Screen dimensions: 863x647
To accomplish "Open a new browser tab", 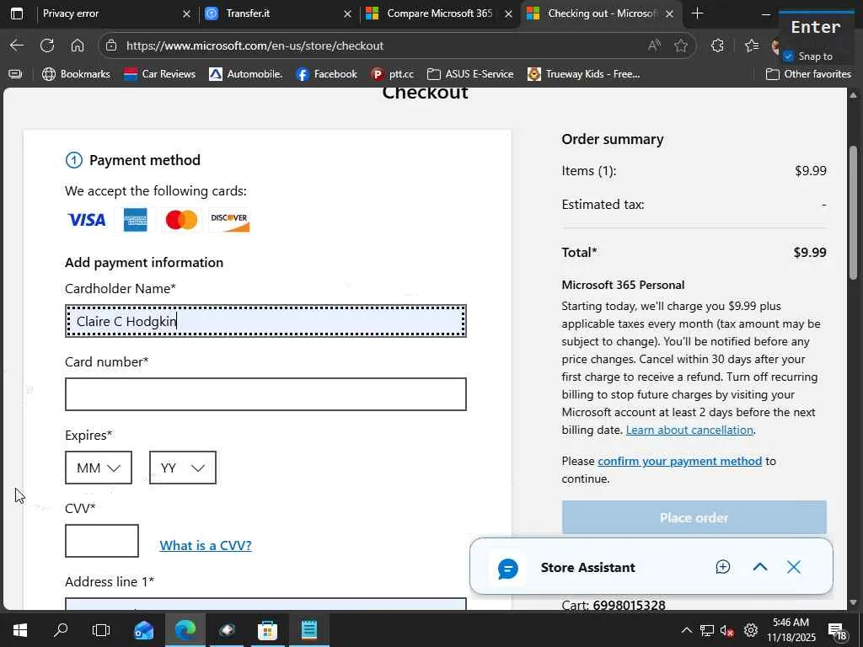I will [x=697, y=13].
